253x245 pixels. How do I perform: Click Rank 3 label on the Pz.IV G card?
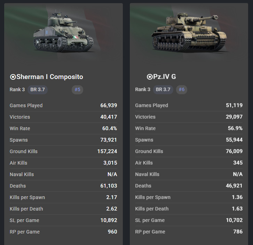tap(143, 89)
